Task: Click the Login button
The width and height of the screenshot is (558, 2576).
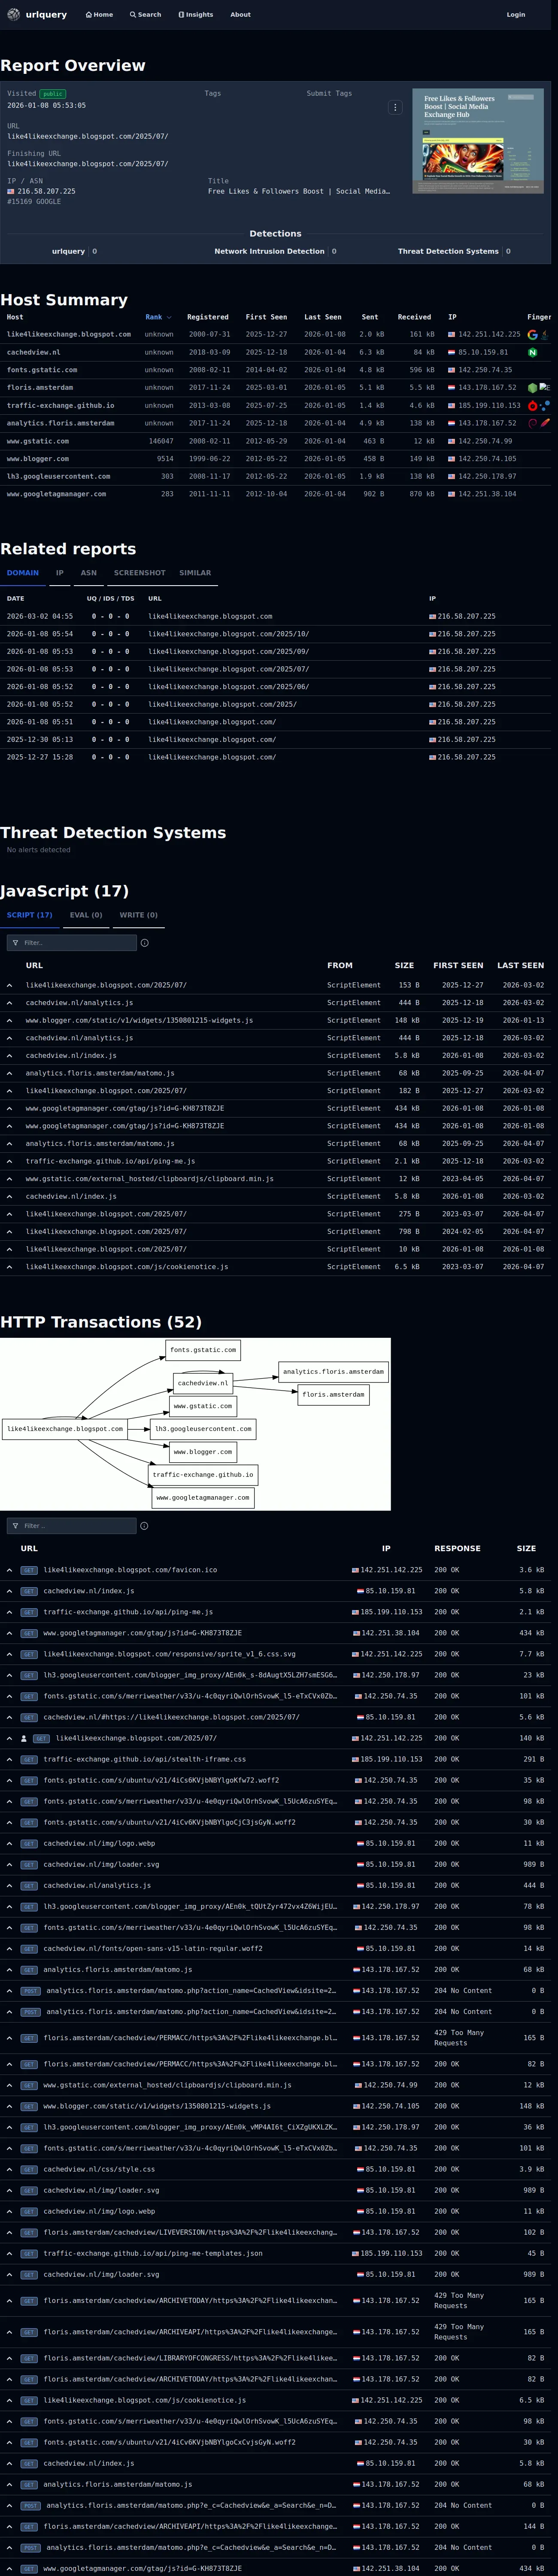Action: coord(516,15)
